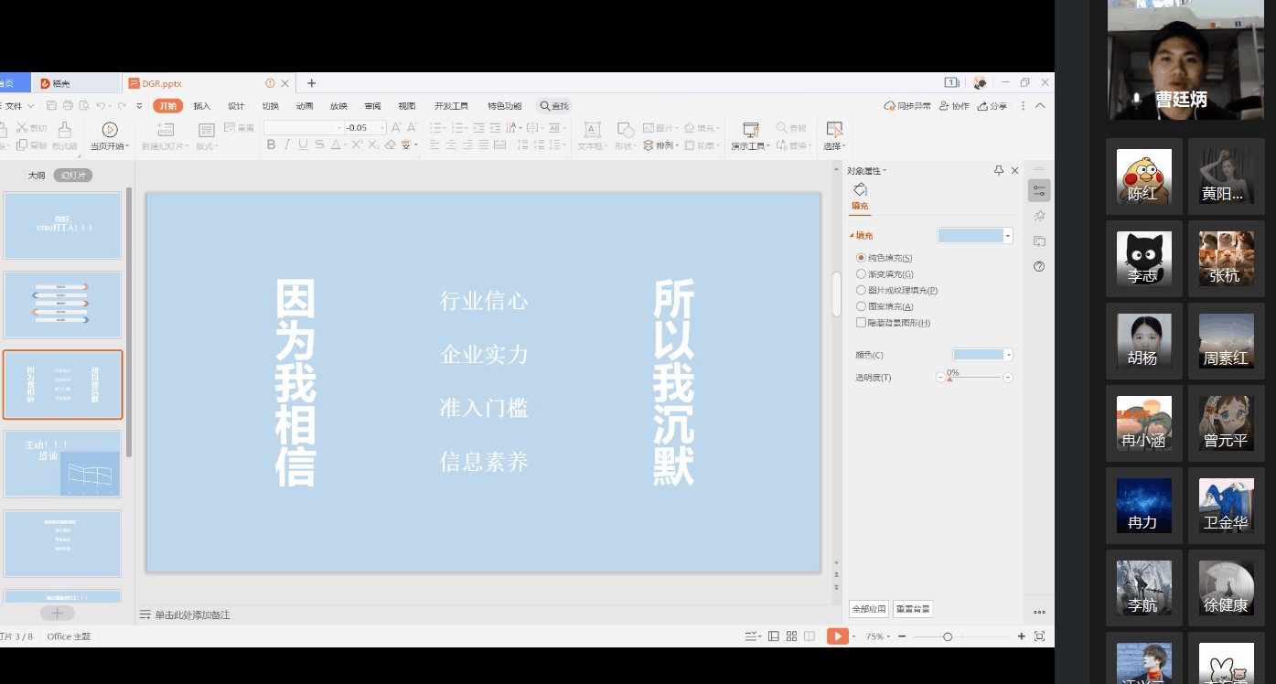The width and height of the screenshot is (1276, 684).
Task: Open the 插入 ribbon tab
Action: pyautogui.click(x=202, y=106)
